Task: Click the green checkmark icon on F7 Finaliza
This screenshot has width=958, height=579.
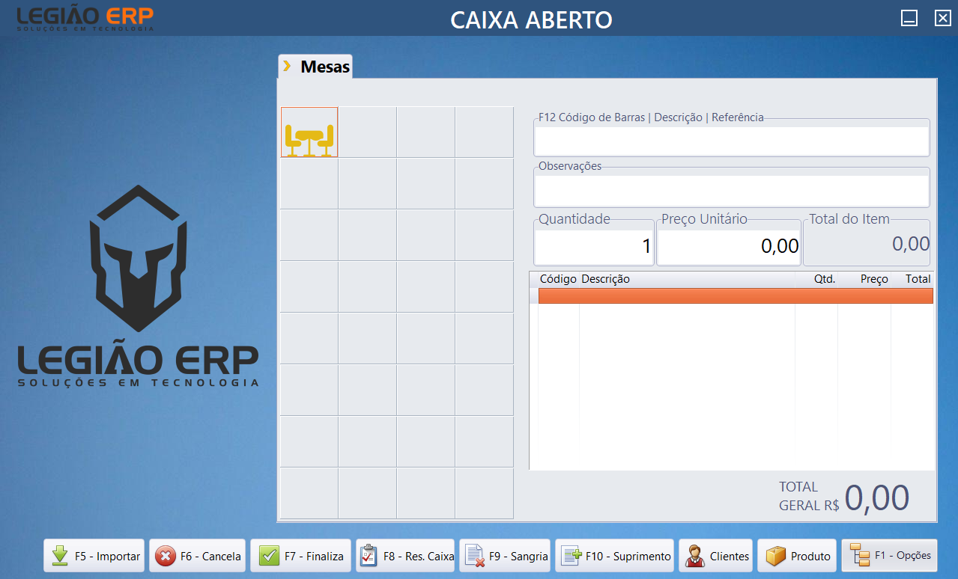Action: (x=268, y=556)
